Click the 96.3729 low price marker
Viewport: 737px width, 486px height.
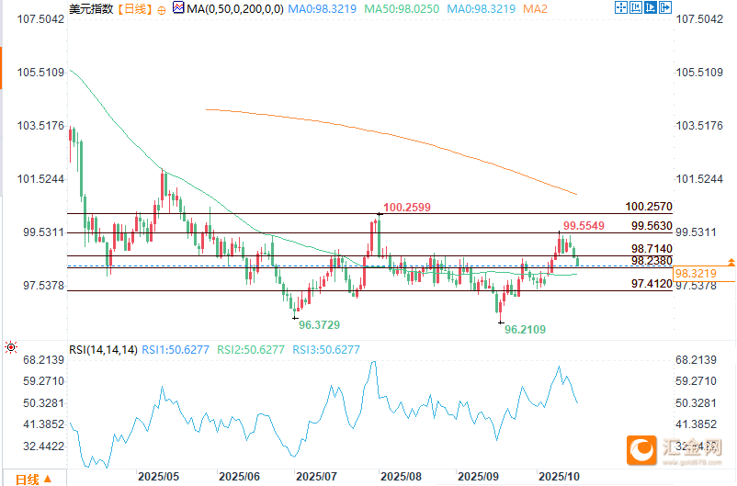click(x=319, y=325)
